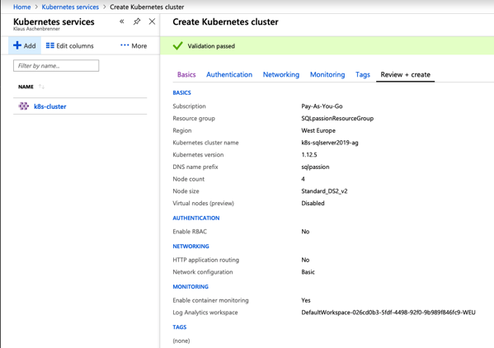
Task: Switch to the Authentication tab
Action: pyautogui.click(x=229, y=75)
